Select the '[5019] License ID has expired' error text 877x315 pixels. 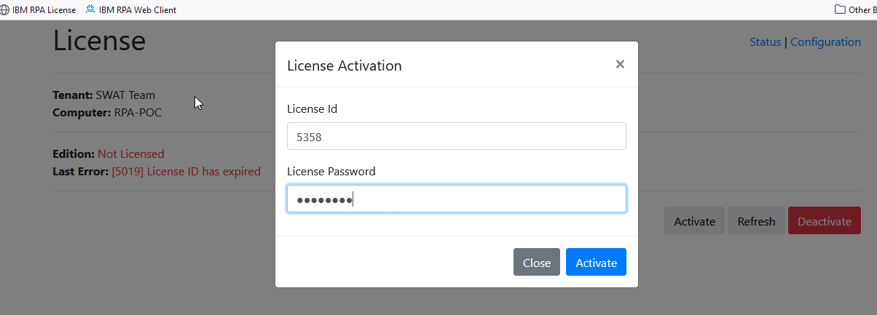(186, 172)
